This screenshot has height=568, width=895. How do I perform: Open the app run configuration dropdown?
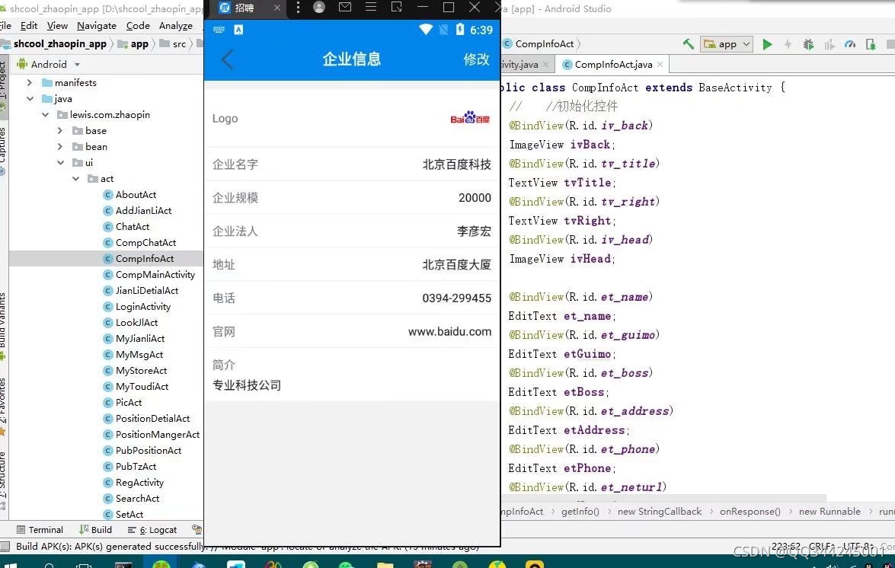coord(727,44)
